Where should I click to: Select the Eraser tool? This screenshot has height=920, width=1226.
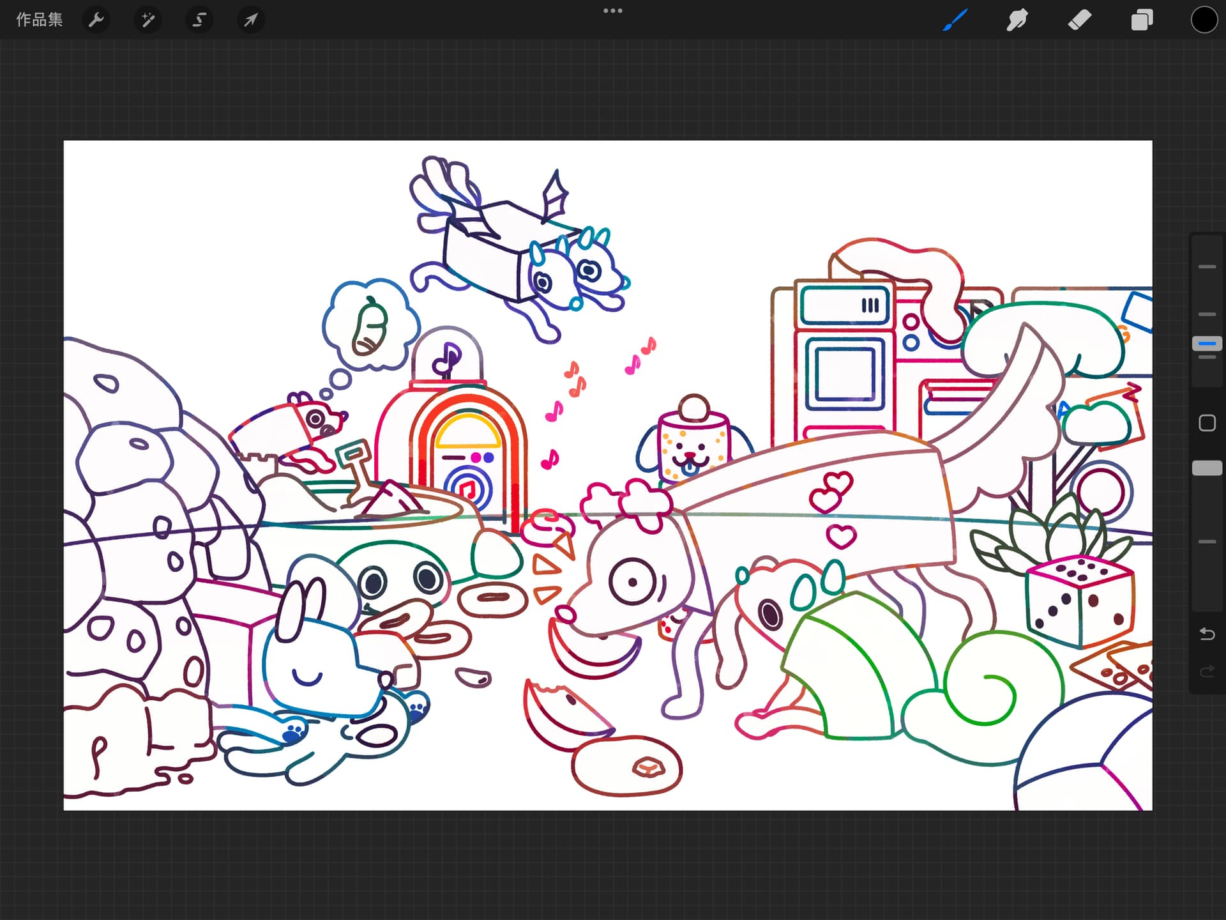pos(1079,20)
